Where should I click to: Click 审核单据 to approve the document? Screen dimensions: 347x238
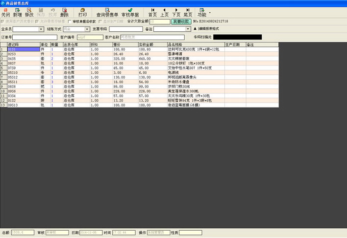click(130, 12)
